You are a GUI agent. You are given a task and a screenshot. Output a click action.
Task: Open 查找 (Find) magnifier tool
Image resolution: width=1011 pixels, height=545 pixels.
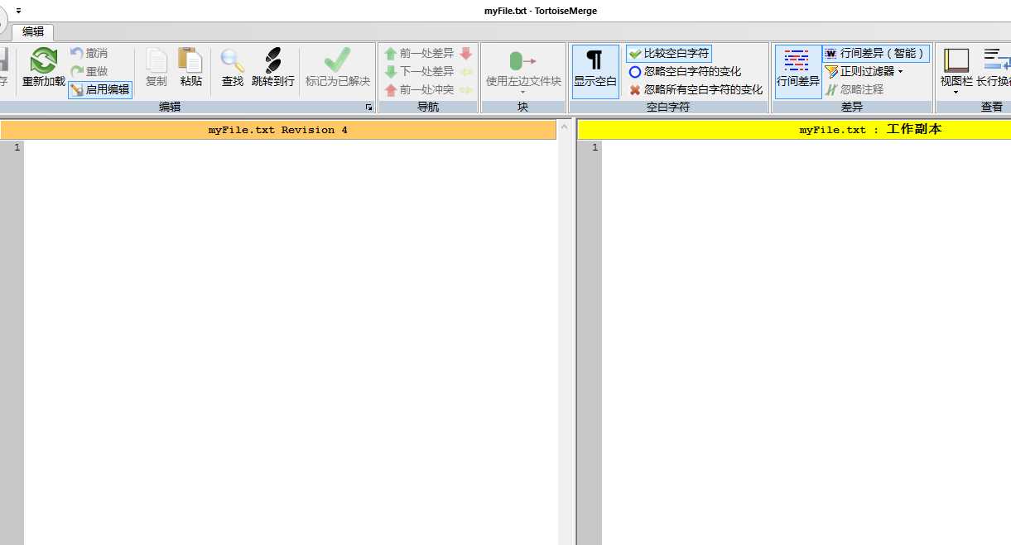point(233,60)
